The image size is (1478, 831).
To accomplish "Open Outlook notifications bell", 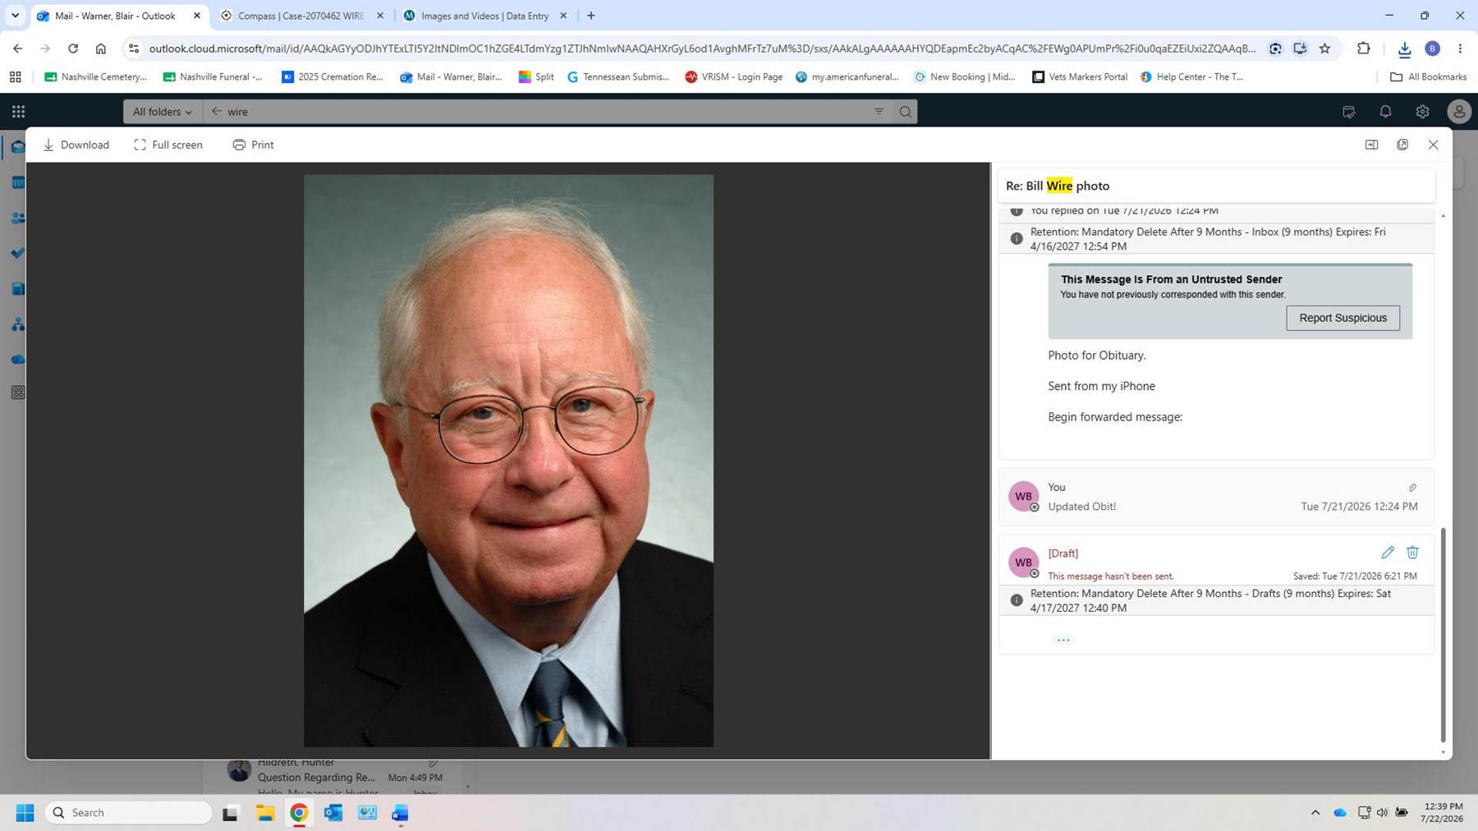I will [1385, 112].
